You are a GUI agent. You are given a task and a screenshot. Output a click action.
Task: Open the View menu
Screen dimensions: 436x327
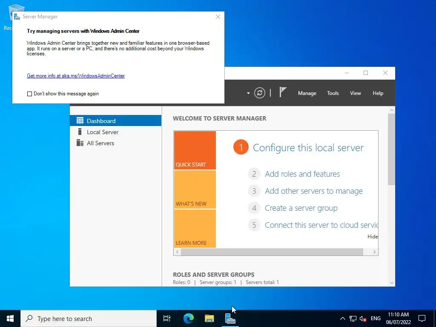tap(356, 93)
